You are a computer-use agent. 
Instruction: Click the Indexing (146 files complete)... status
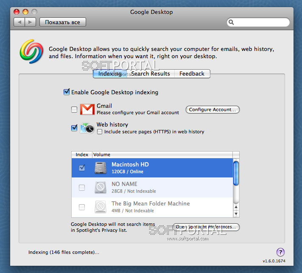point(64,252)
